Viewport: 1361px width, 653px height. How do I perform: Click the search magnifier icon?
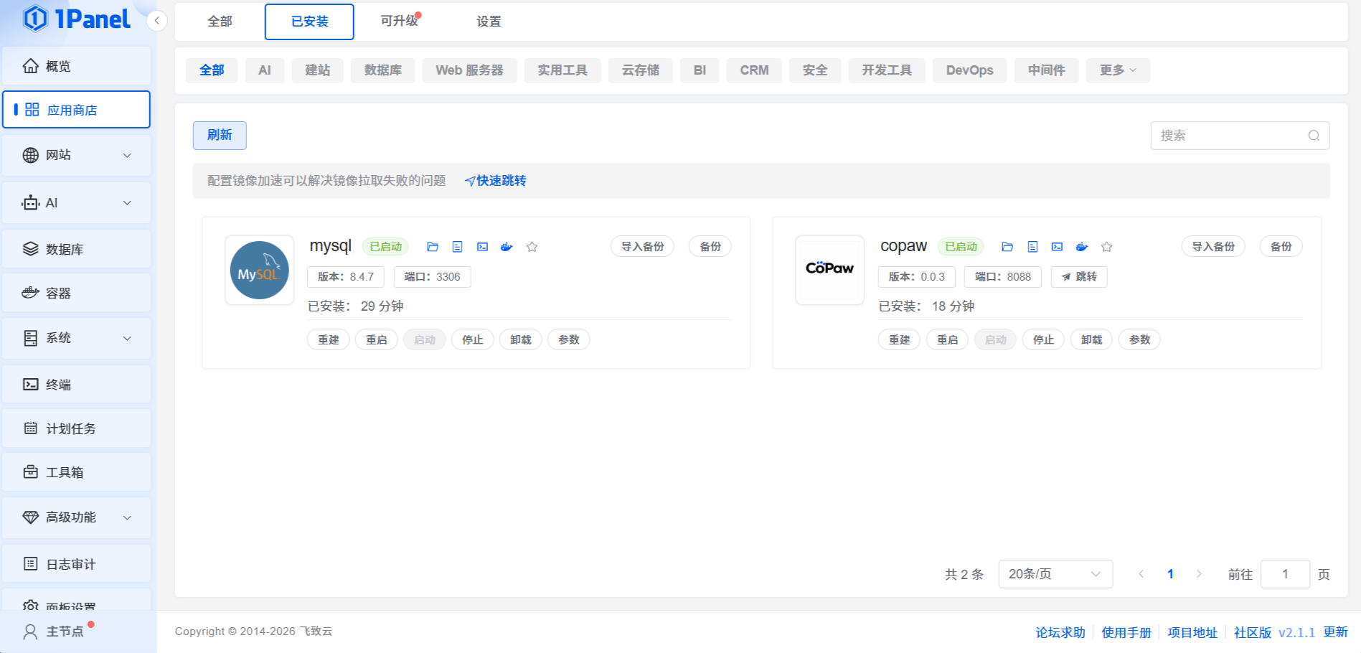tap(1314, 136)
